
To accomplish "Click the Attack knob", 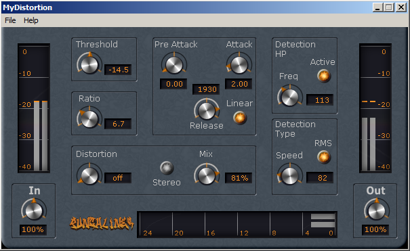I will coord(239,64).
